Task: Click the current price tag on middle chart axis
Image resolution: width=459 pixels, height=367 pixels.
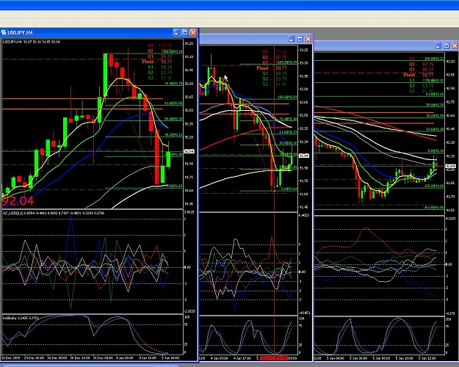Action: [x=303, y=156]
